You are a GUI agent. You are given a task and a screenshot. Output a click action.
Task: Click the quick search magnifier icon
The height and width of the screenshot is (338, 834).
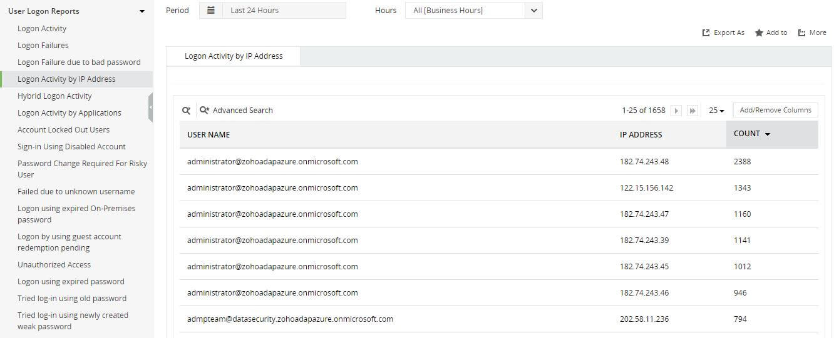[x=186, y=111]
